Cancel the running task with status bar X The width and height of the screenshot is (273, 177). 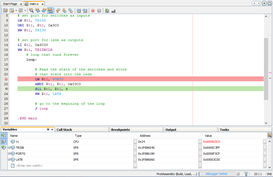coord(238,174)
